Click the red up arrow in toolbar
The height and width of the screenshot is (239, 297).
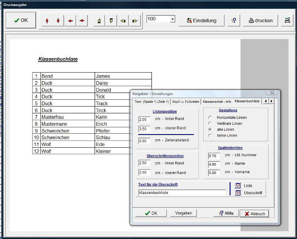47,20
